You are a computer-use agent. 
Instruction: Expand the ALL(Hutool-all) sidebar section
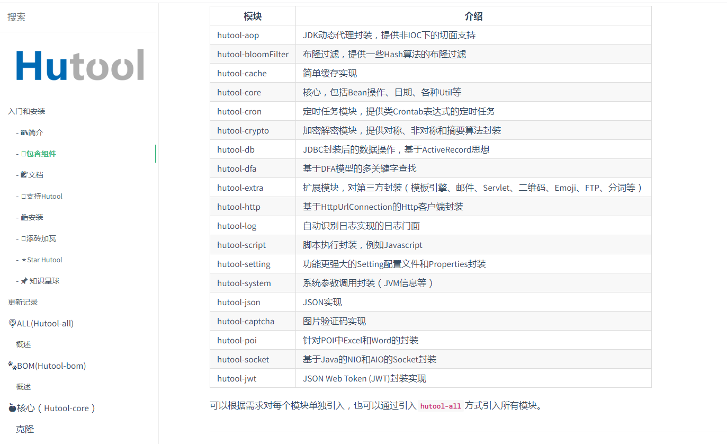pos(41,323)
